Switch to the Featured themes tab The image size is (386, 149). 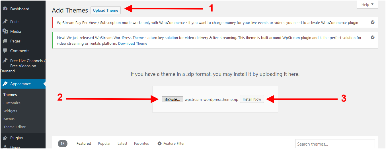click(x=84, y=143)
